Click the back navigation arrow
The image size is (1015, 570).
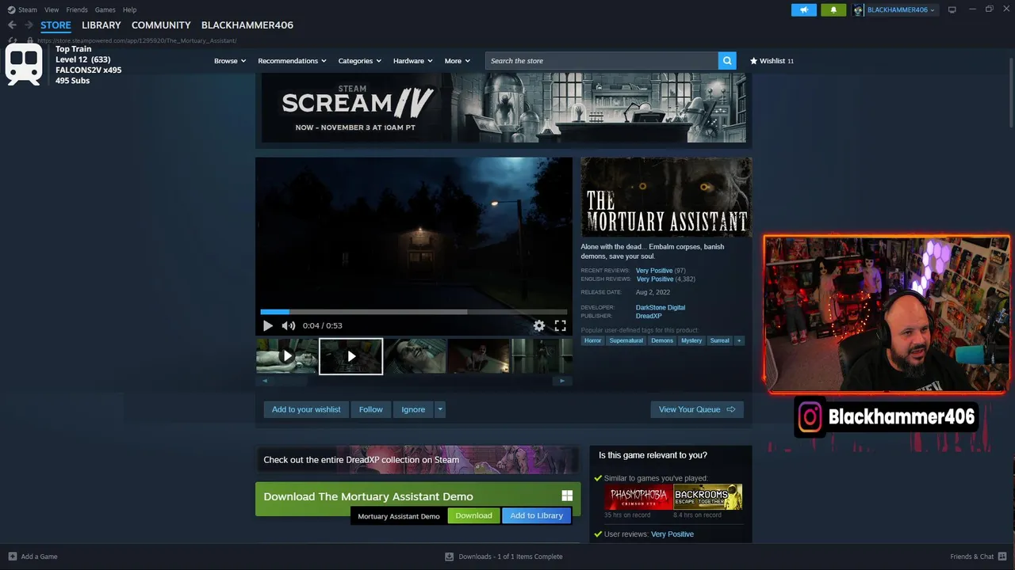coord(12,25)
